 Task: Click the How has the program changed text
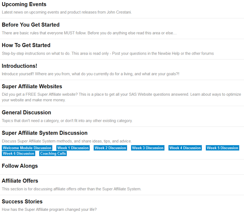pyautogui.click(x=49, y=209)
